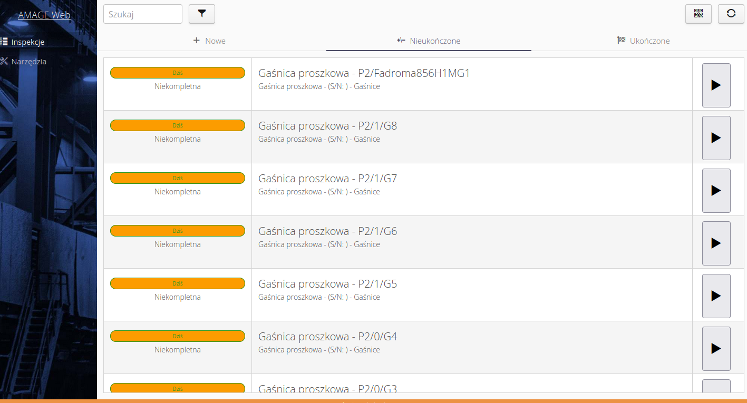The height and width of the screenshot is (403, 747).
Task: Switch to the Nieukończone tab
Action: 429,41
